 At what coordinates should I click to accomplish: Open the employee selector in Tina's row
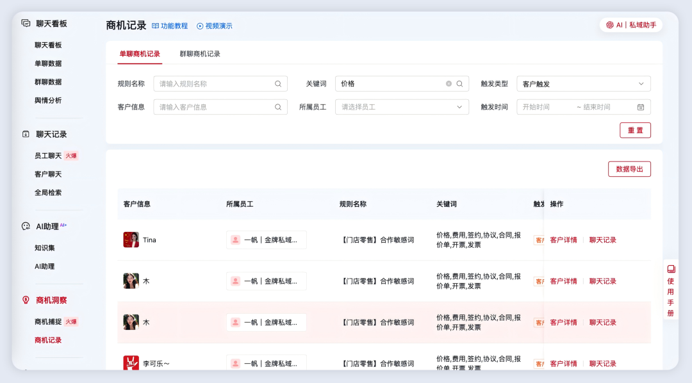coord(266,240)
